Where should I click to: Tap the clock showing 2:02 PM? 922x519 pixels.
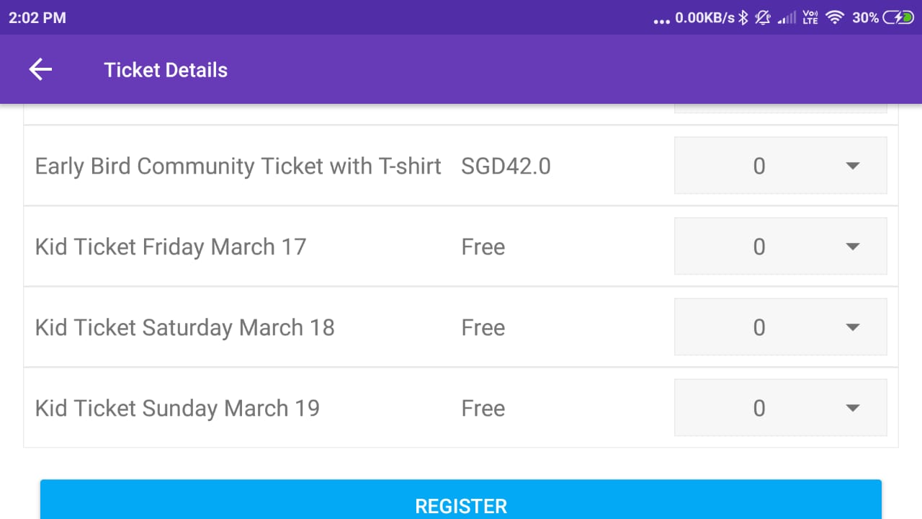37,18
